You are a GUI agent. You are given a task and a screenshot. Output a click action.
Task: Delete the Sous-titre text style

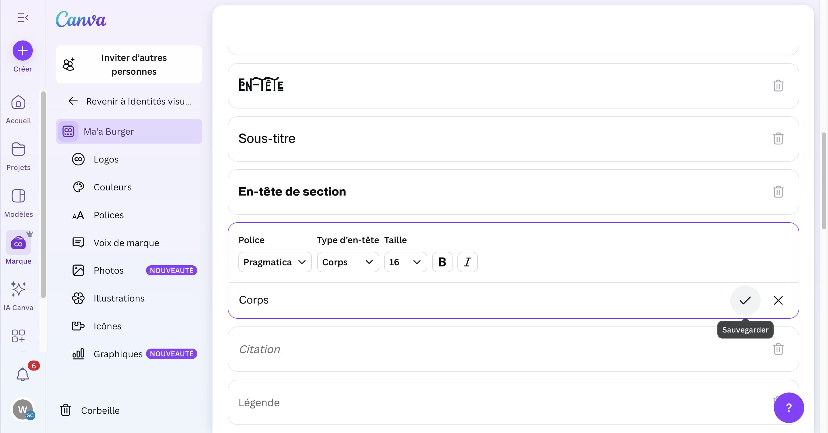778,139
